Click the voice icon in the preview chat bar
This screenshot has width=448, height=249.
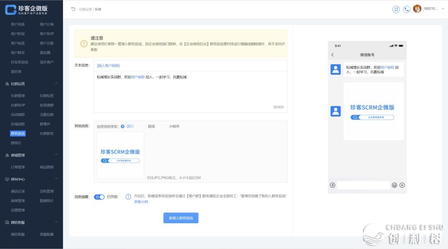(332, 185)
